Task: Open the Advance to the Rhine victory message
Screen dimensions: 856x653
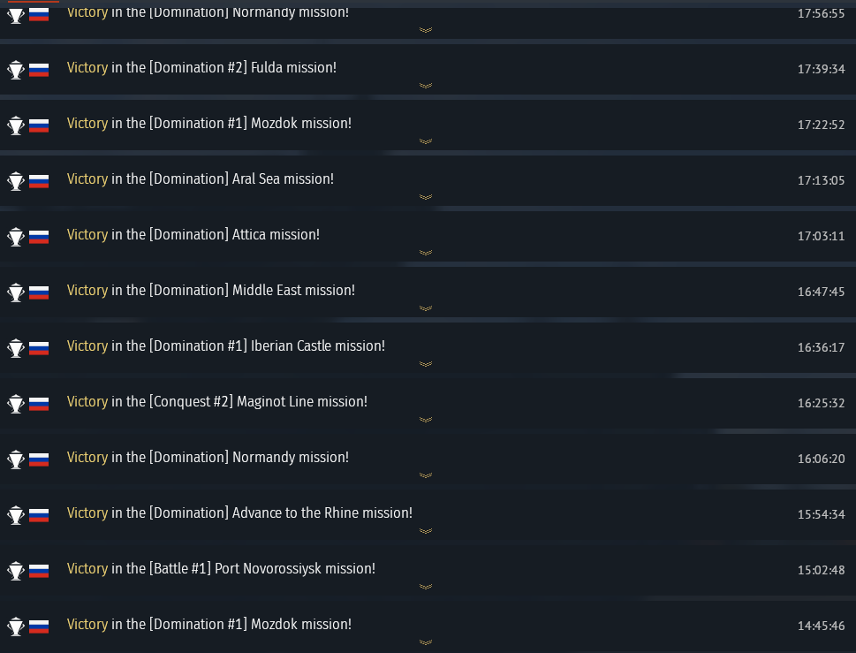Action: click(x=239, y=513)
